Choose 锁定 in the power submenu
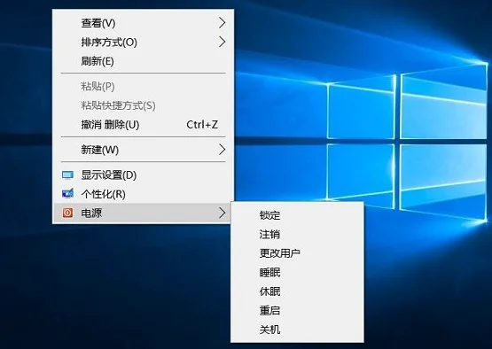 click(297, 215)
